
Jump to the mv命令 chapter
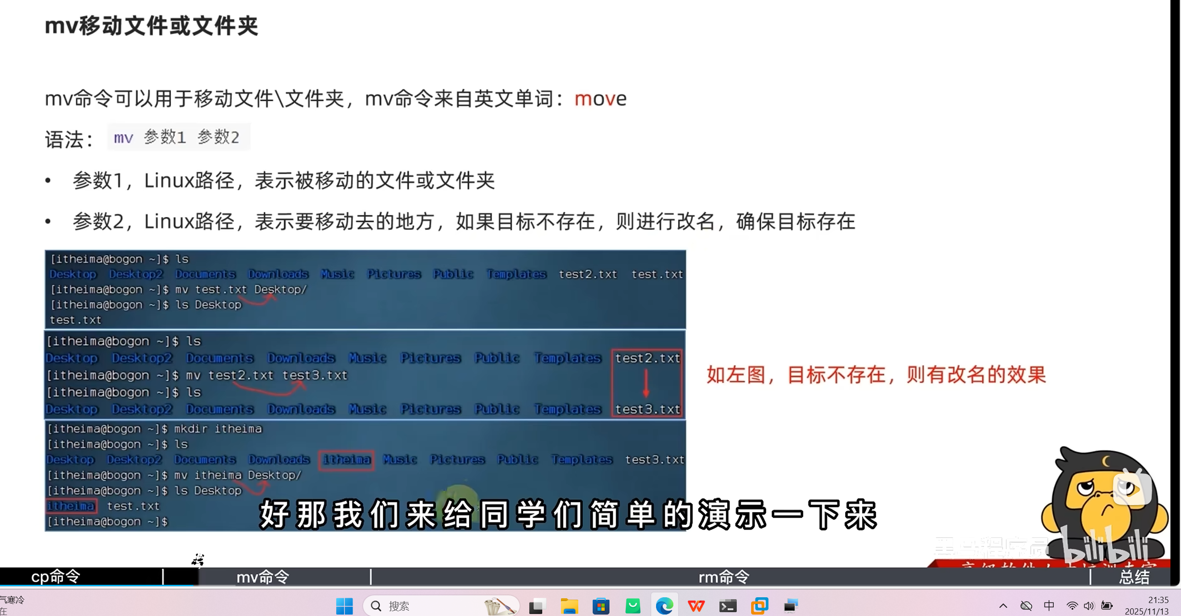coord(263,577)
